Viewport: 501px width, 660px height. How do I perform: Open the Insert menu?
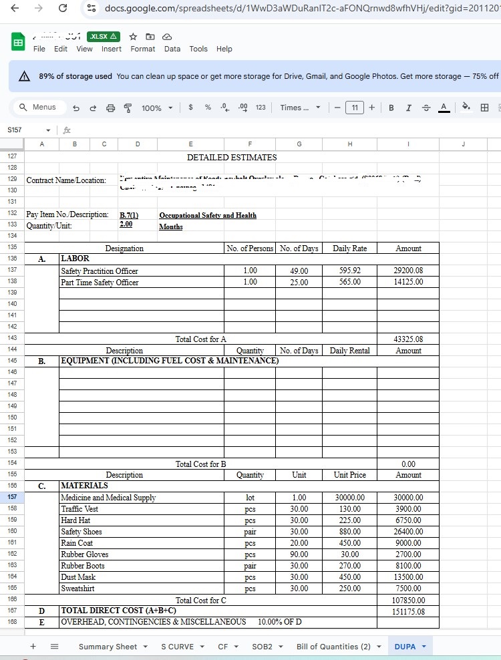coord(111,49)
